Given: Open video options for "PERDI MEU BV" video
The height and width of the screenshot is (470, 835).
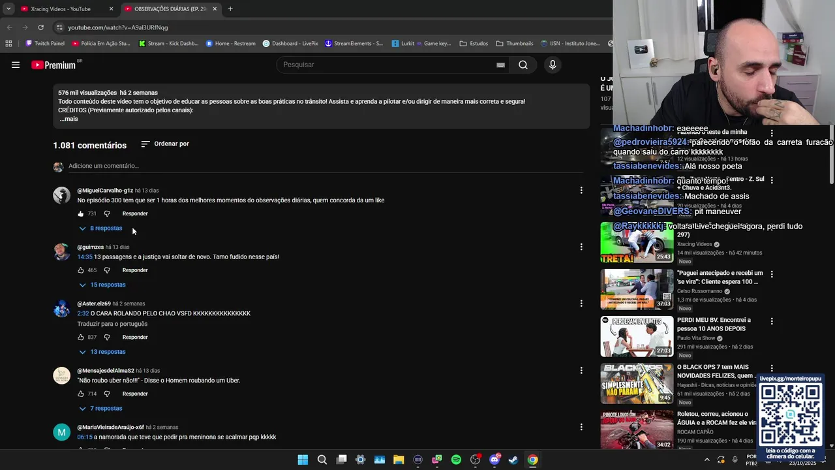Looking at the screenshot, I should coord(772,321).
